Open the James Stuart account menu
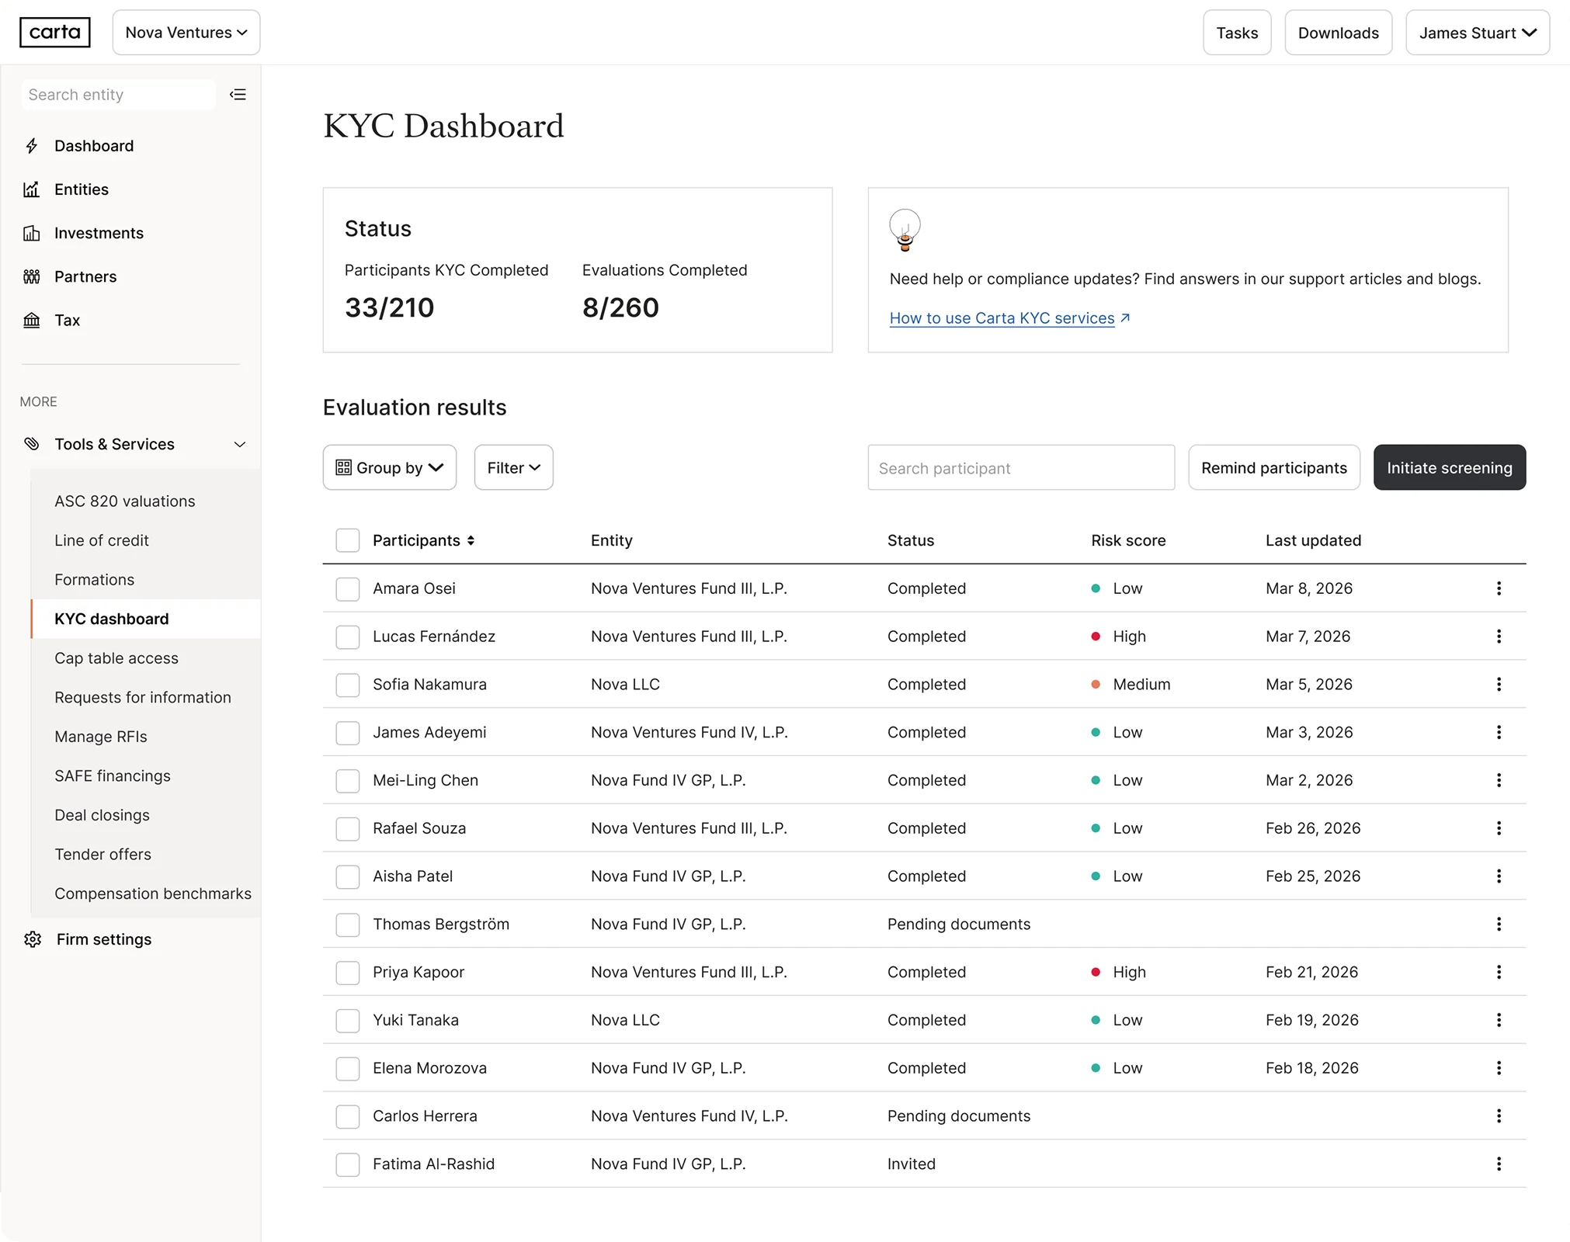 1478,33
